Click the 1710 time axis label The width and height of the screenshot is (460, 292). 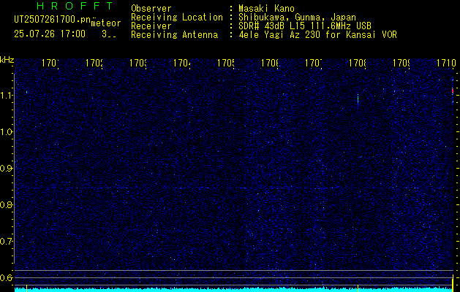click(x=446, y=63)
